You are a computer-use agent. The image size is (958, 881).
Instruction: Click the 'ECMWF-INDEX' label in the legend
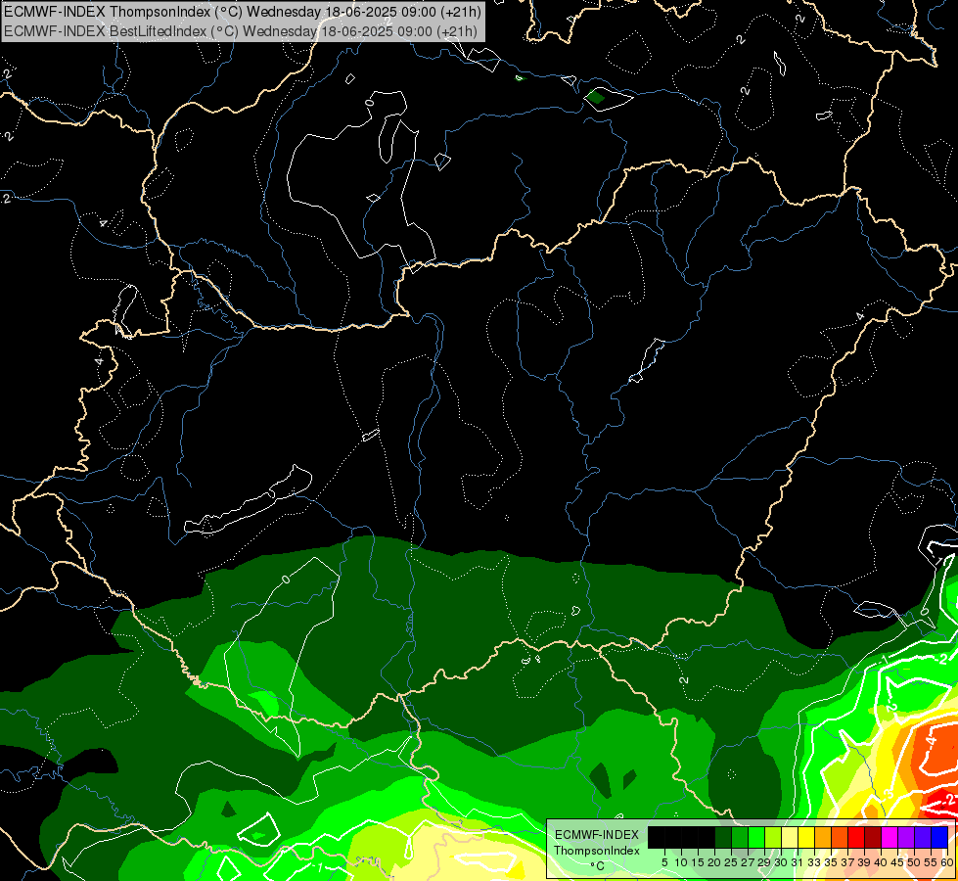click(597, 835)
